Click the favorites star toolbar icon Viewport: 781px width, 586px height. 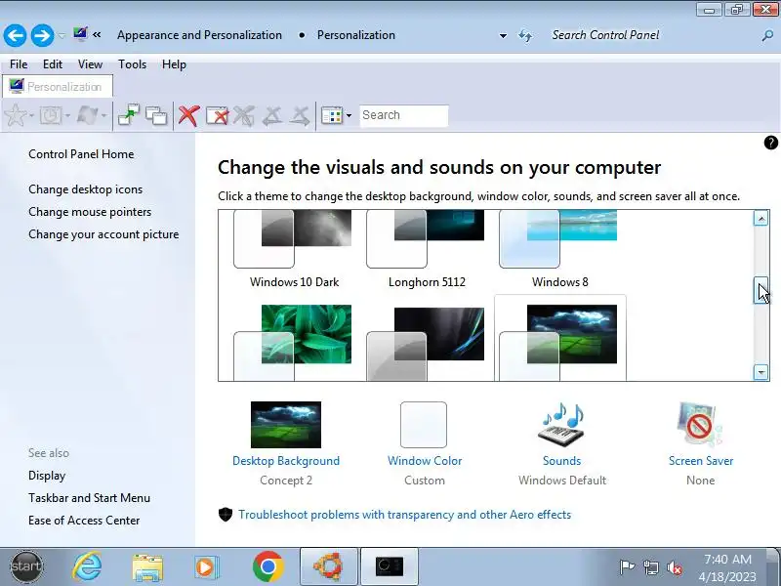click(x=16, y=115)
